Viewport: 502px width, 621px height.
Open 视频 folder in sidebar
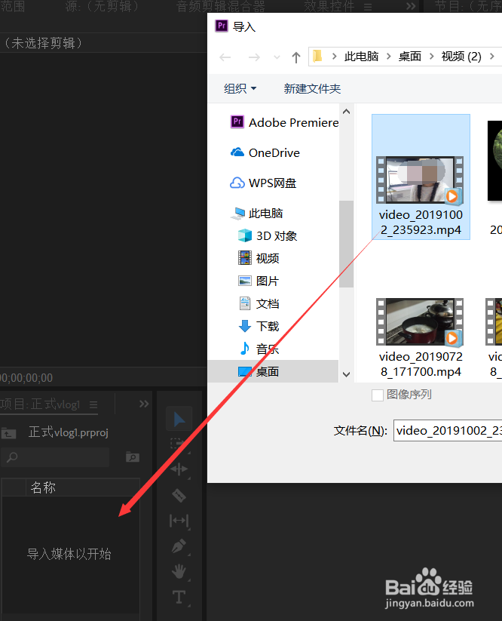click(259, 258)
